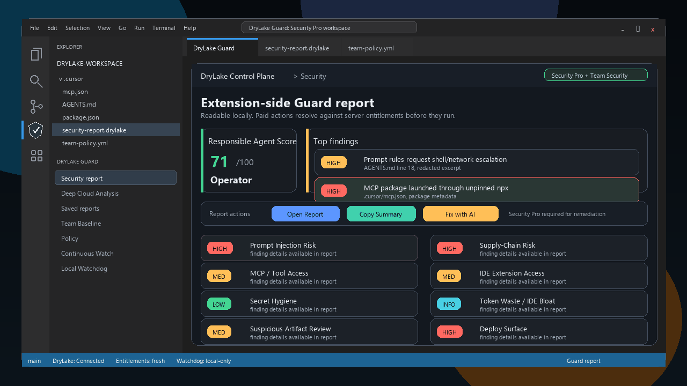Open the Help menu
This screenshot has width=687, height=386.
pos(189,28)
